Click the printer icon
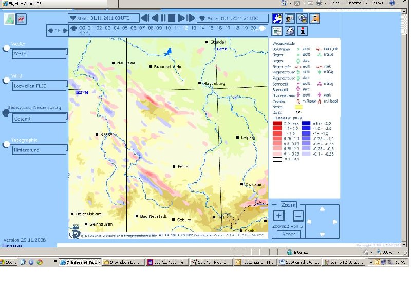The image size is (411, 308). [289, 30]
